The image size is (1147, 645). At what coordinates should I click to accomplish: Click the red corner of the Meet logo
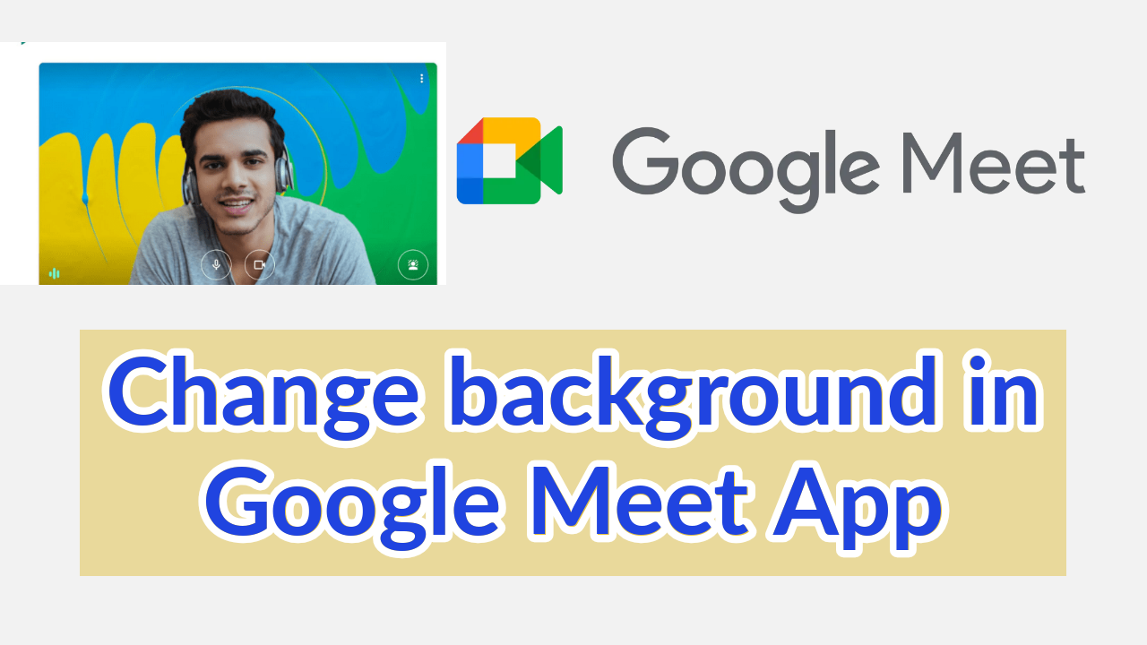470,131
